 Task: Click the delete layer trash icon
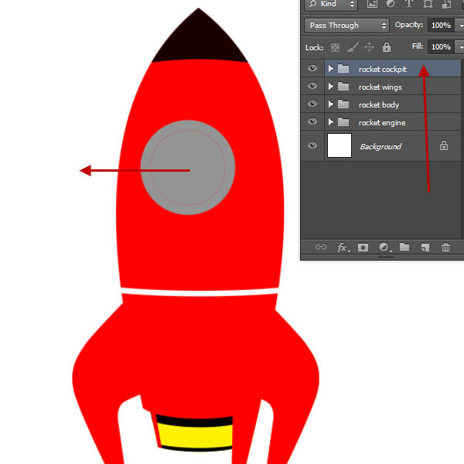[445, 247]
